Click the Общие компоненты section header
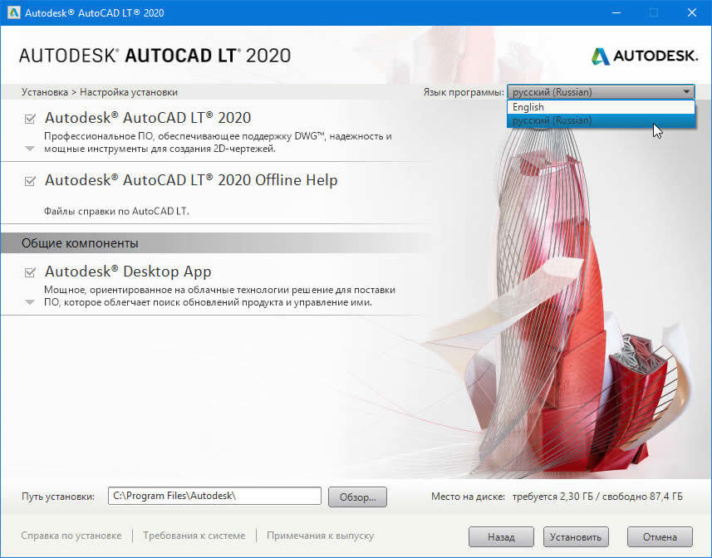The image size is (712, 558). tap(80, 243)
